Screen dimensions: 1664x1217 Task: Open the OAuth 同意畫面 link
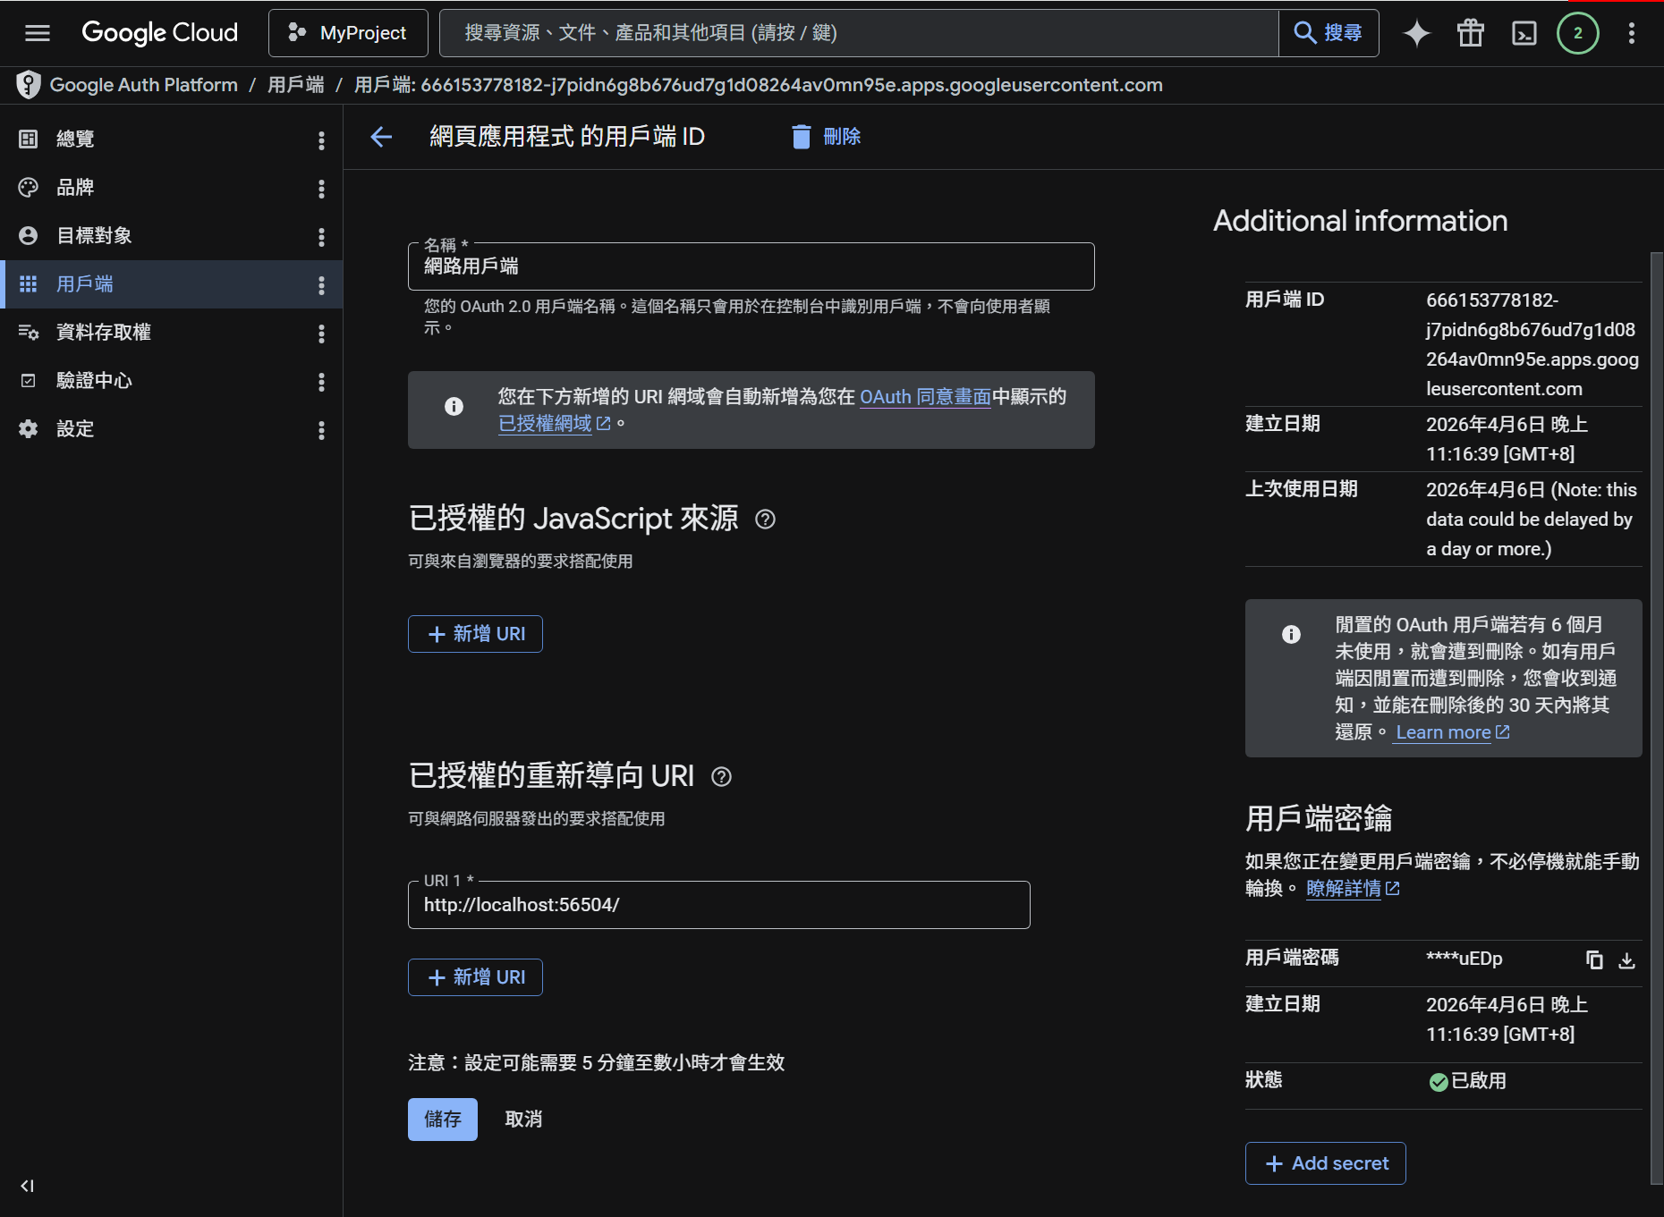[923, 396]
